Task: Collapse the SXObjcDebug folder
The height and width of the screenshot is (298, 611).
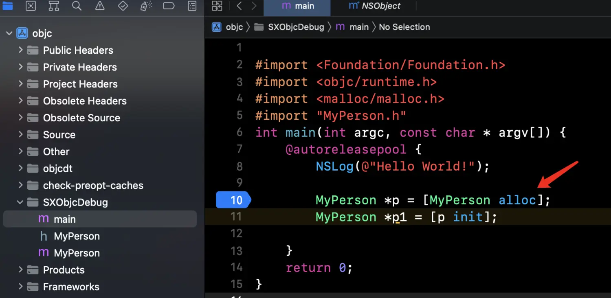Action: 20,202
